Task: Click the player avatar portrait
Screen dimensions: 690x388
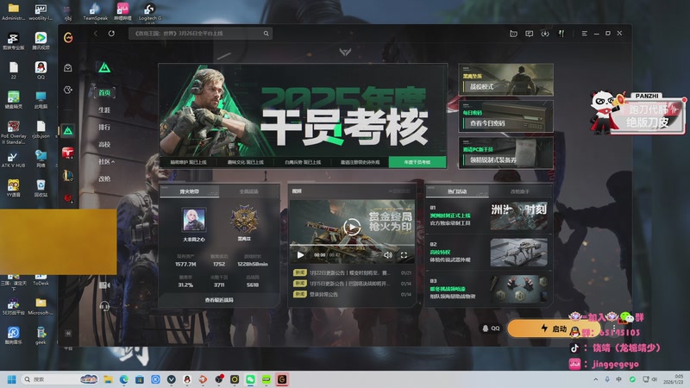Action: click(x=193, y=220)
